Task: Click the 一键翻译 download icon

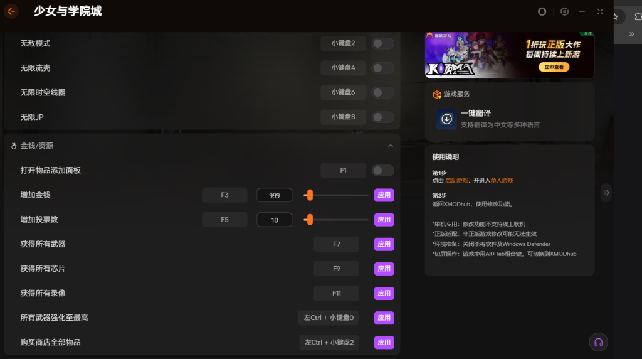Action: pos(446,119)
